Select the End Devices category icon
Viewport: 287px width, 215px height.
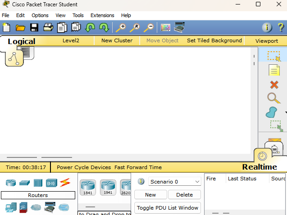point(11,207)
